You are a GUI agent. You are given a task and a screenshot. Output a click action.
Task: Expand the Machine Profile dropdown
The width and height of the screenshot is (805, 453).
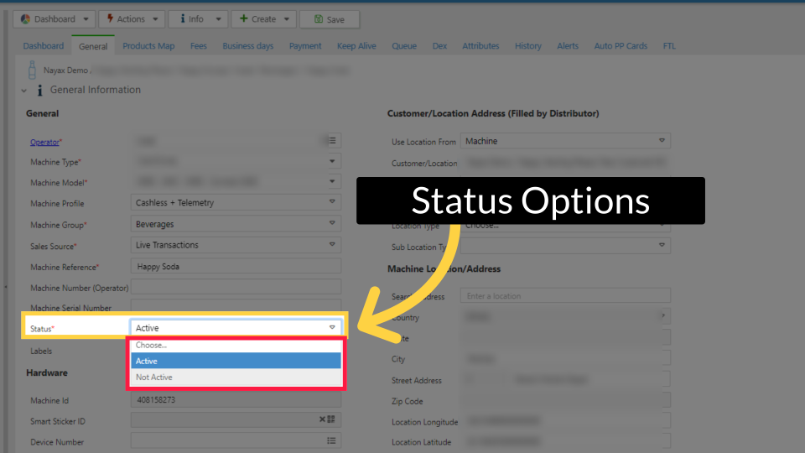coord(332,203)
